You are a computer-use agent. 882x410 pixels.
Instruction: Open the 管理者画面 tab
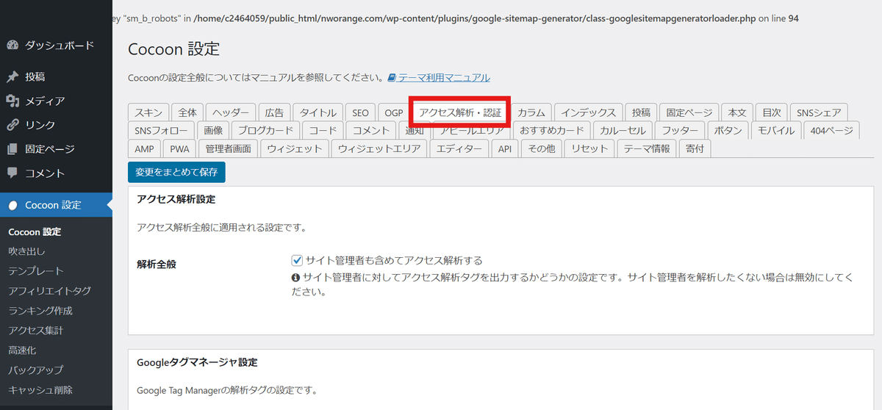(229, 148)
